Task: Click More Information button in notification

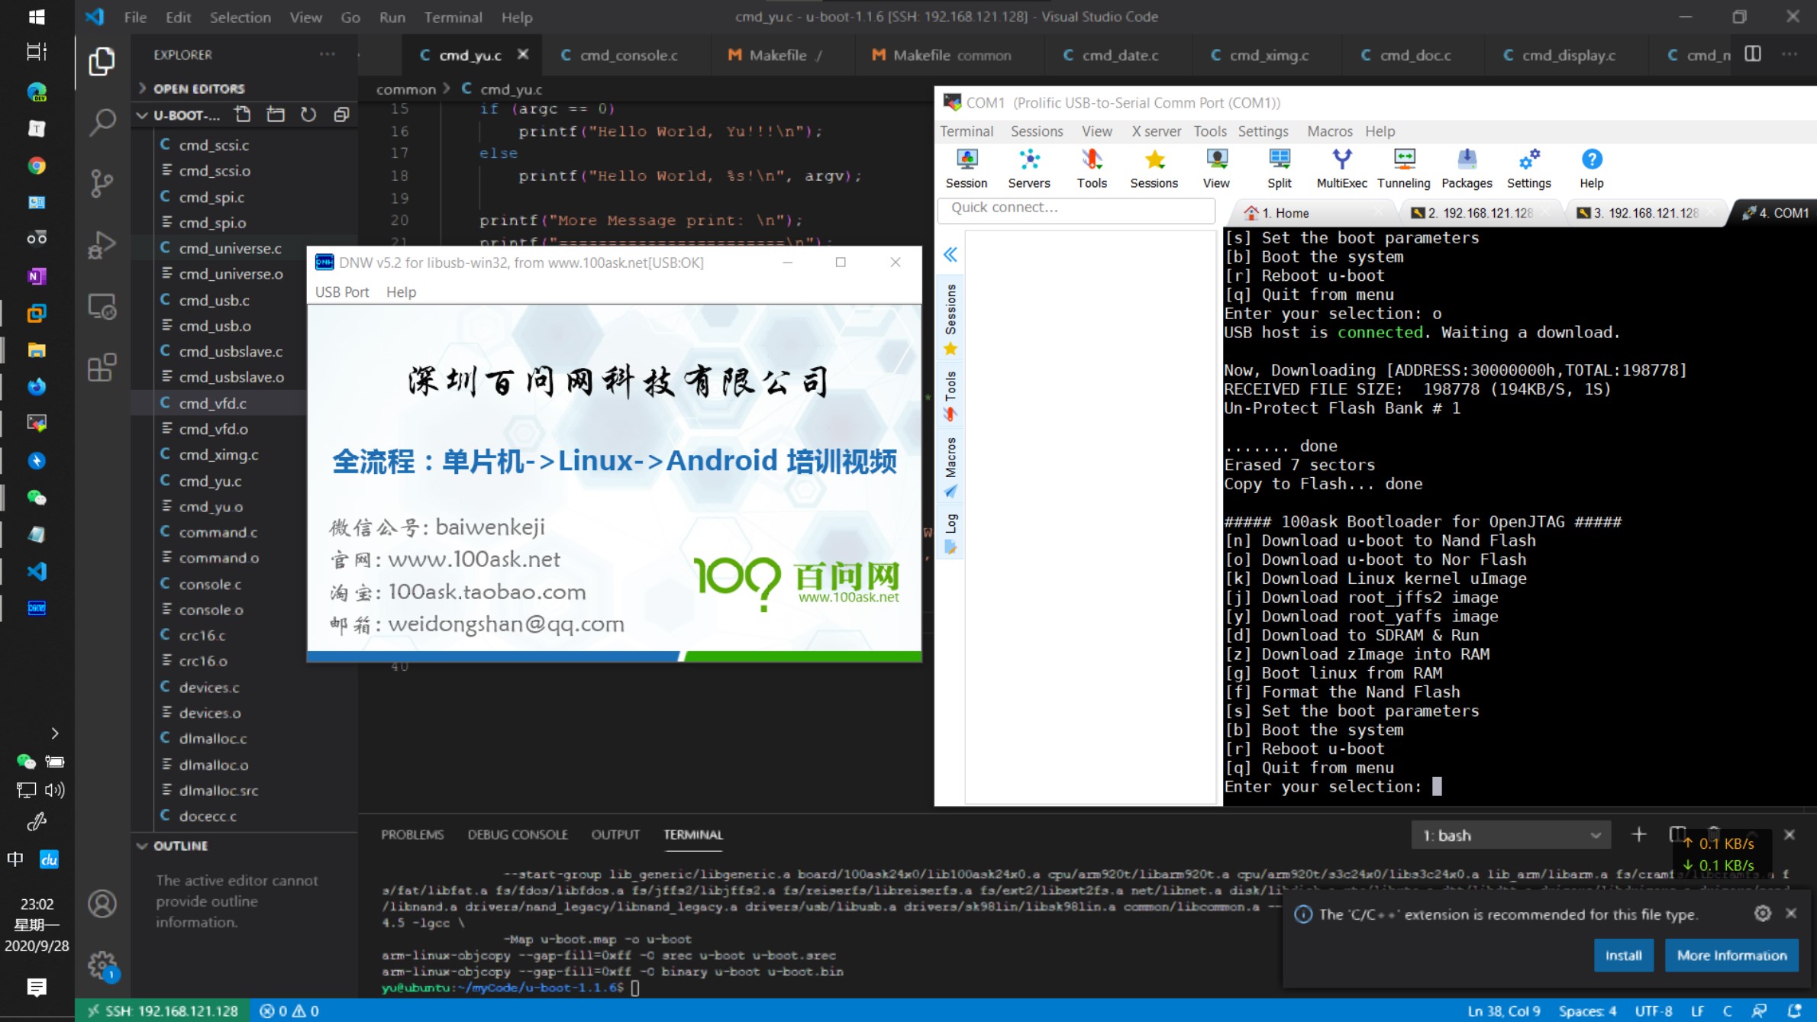Action: (1731, 955)
